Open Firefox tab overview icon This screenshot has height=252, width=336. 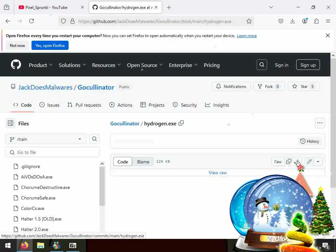click(7, 7)
